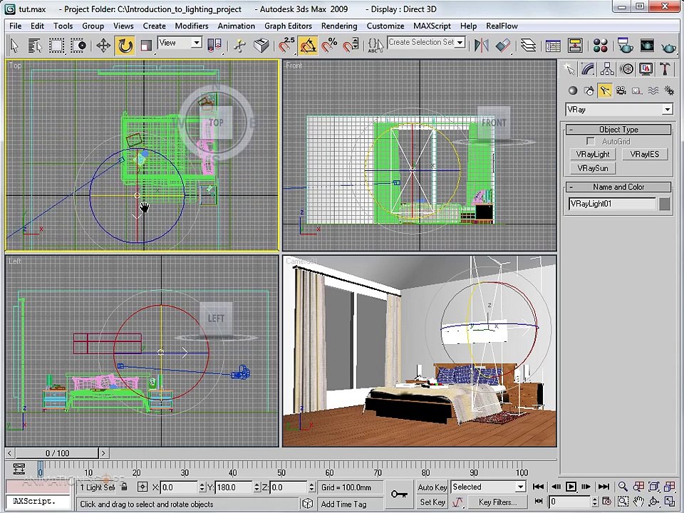Click the Mirror tool icon

(x=482, y=46)
